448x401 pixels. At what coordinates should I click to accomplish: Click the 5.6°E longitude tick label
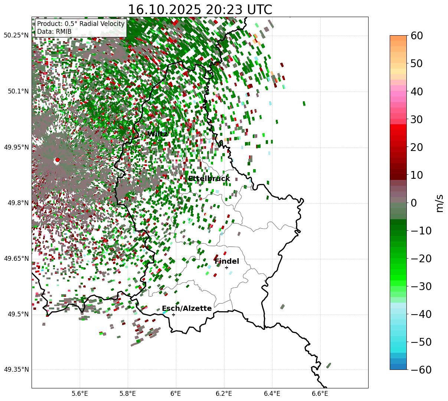coord(79,394)
